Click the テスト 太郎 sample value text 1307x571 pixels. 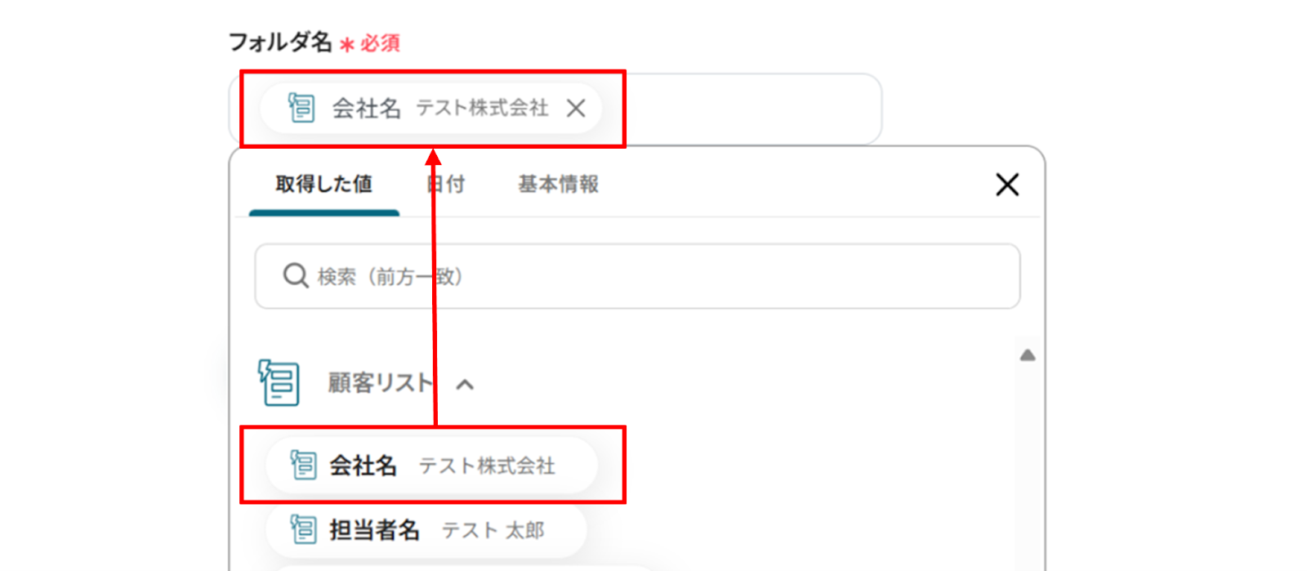coord(493,530)
